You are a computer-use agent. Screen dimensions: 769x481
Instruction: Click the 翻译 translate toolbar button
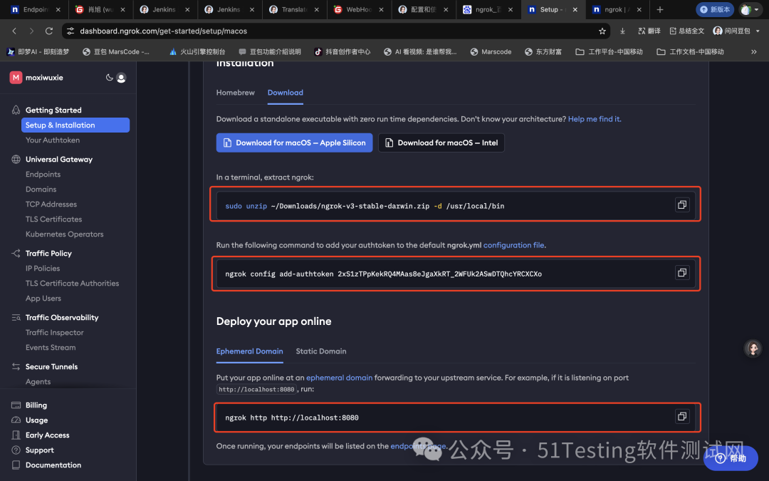point(649,31)
